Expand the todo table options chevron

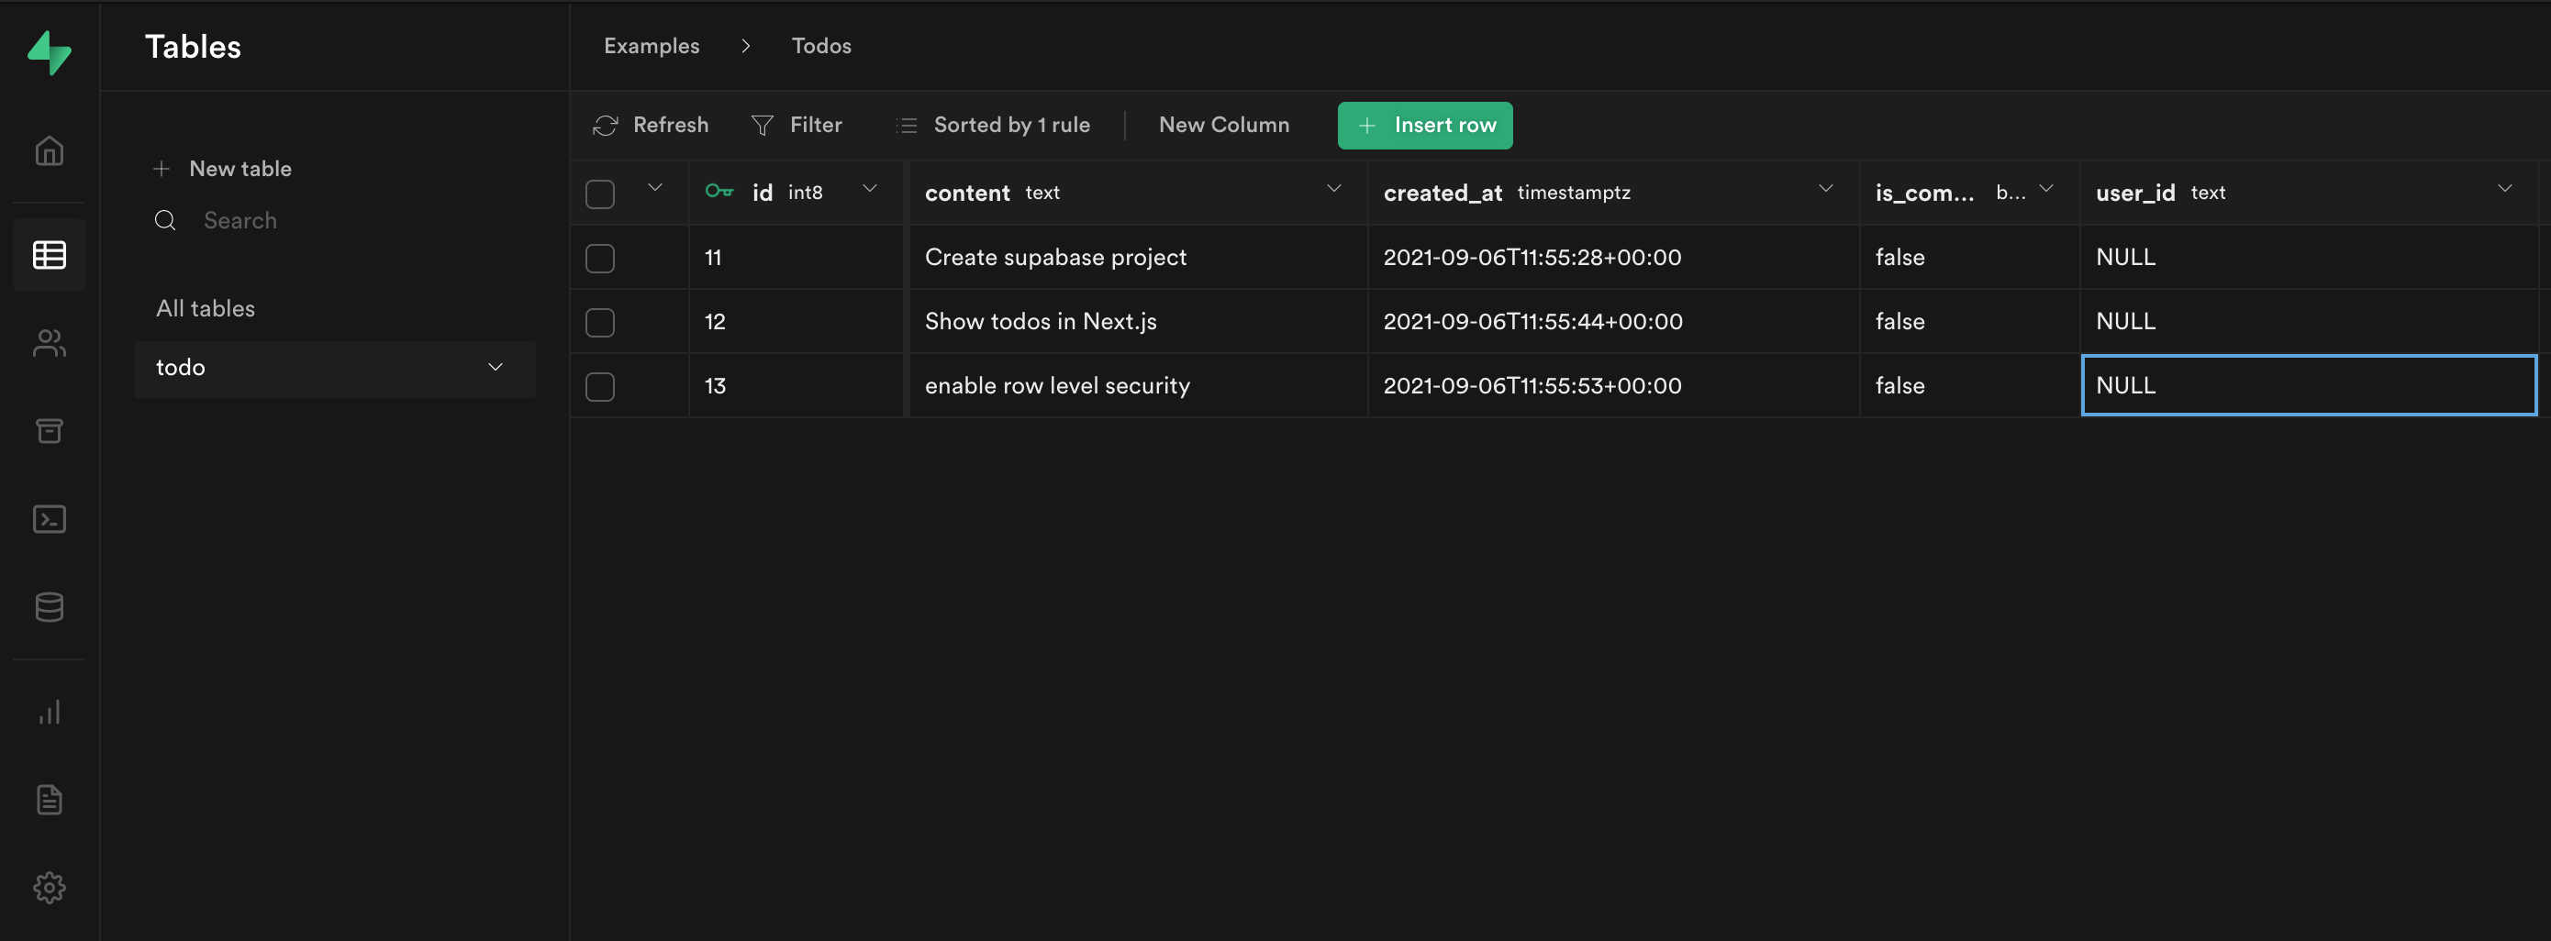click(x=496, y=367)
